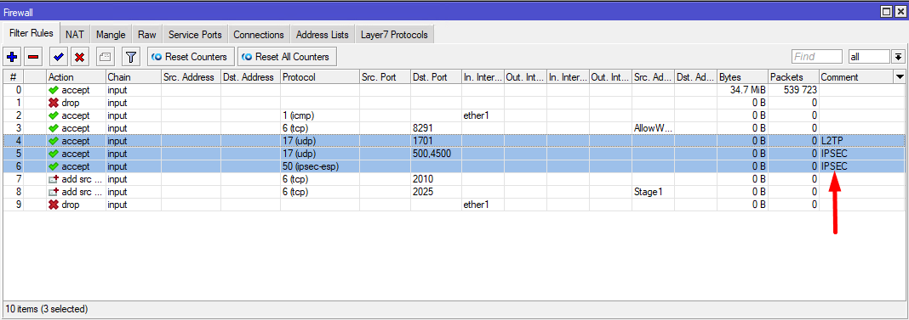Click the accept icon in rule 0
This screenshot has height=320, width=909.
tap(54, 90)
